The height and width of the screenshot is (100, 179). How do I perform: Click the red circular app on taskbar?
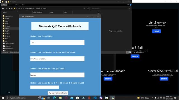coord(66,98)
